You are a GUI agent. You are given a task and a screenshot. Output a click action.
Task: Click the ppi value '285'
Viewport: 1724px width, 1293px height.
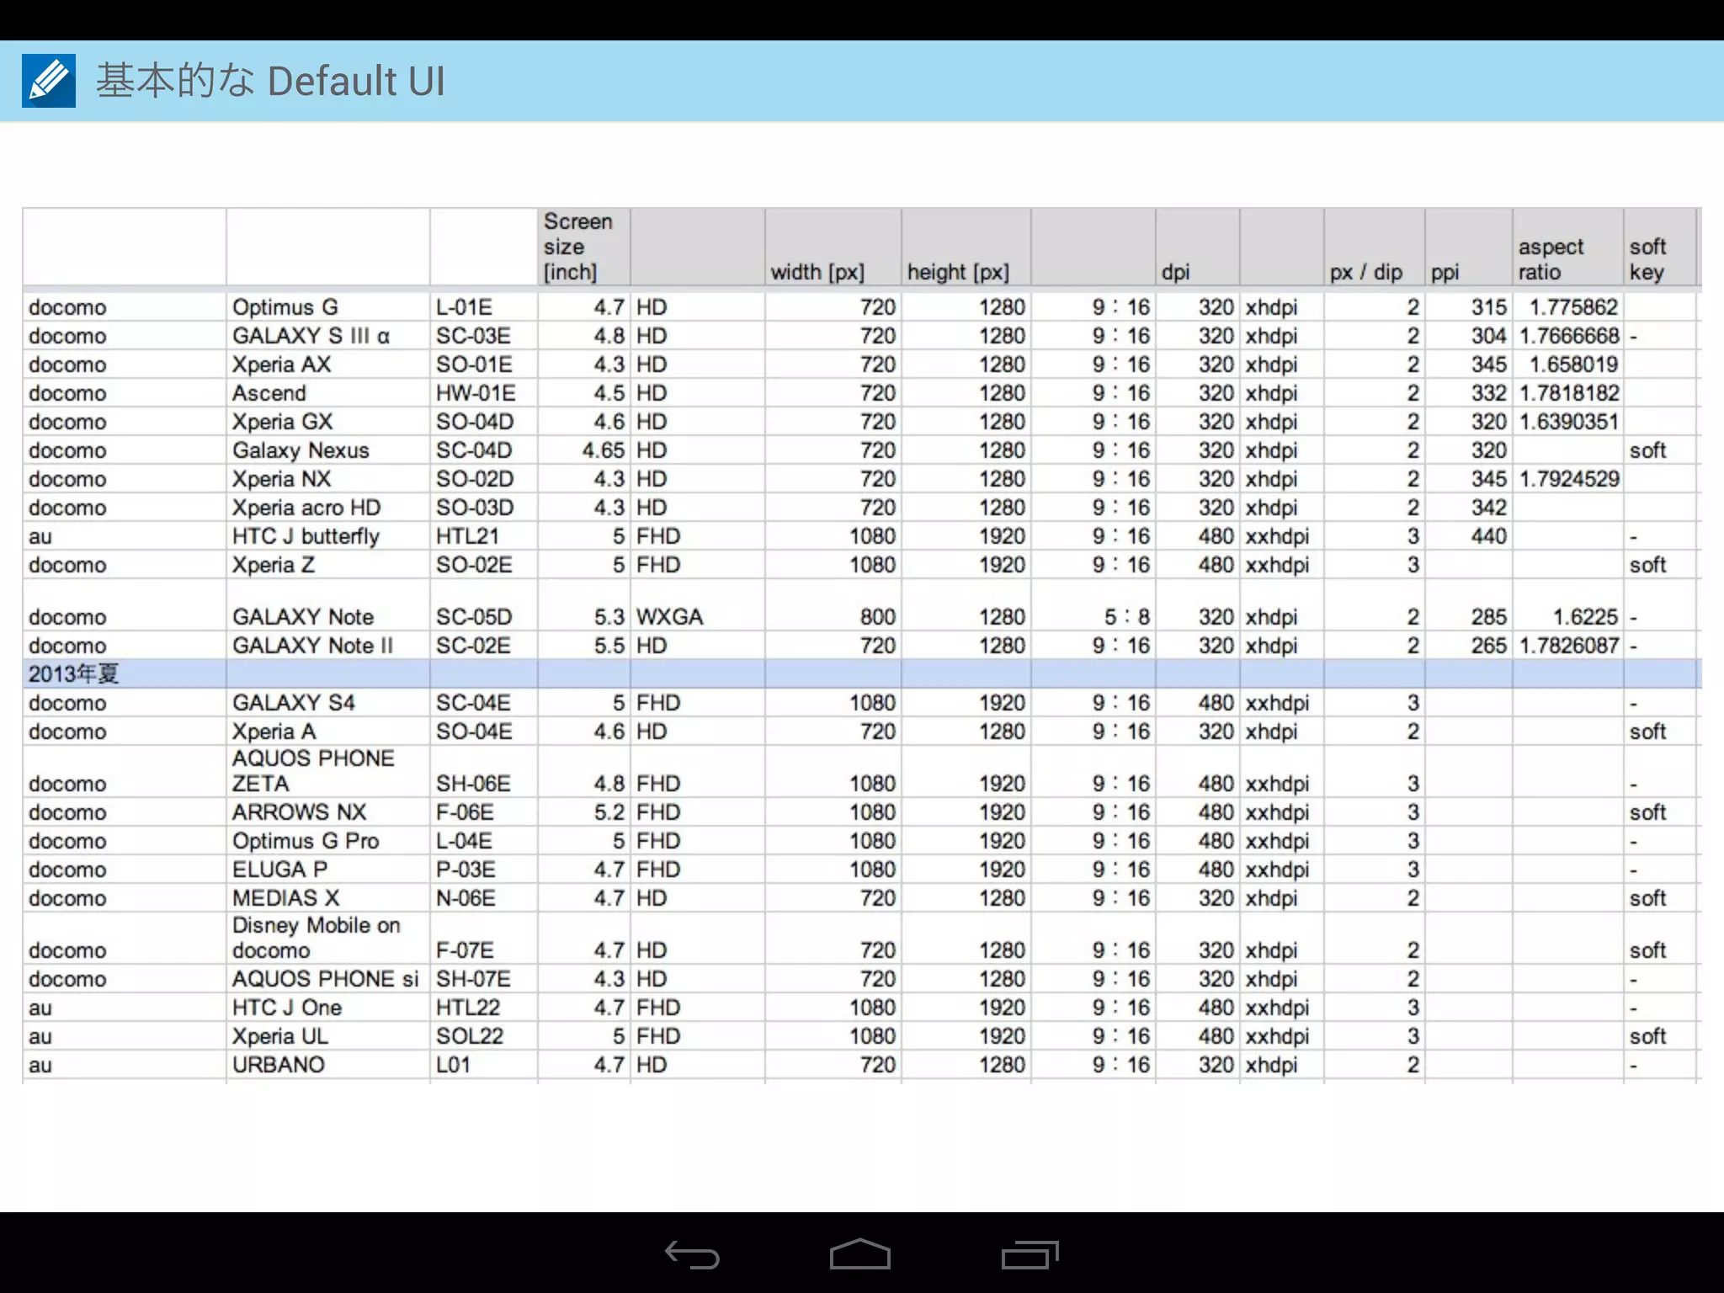click(1488, 617)
